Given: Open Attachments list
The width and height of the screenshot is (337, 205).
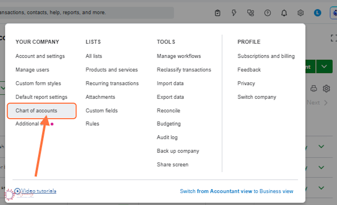Looking at the screenshot, I should click(x=100, y=97).
